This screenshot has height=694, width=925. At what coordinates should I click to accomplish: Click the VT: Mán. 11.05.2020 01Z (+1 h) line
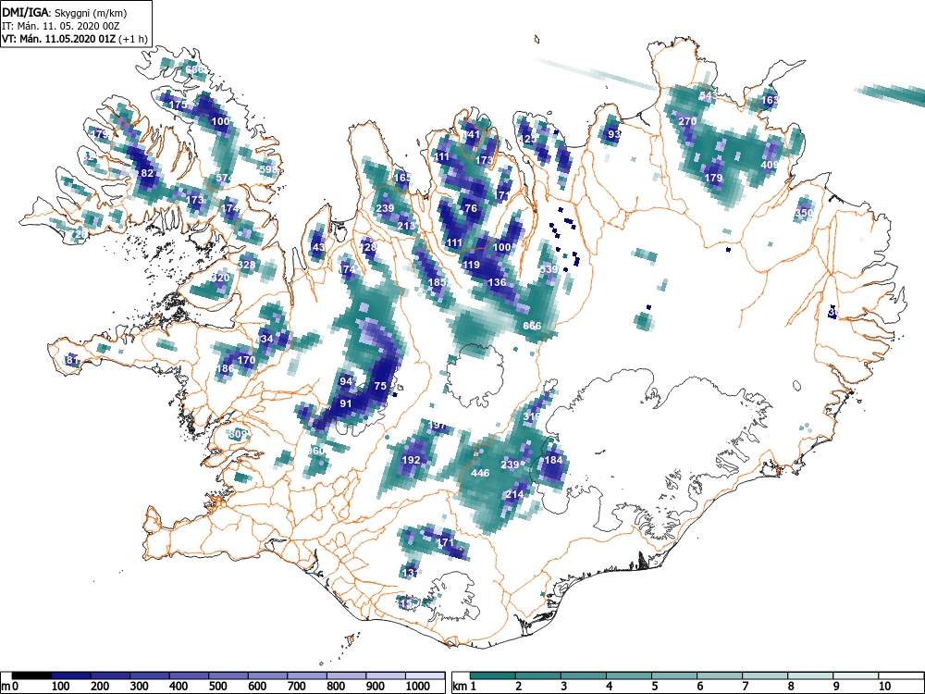74,39
